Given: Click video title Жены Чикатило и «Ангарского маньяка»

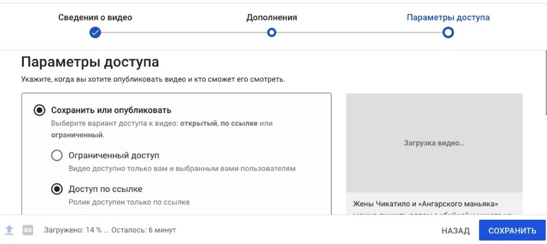Looking at the screenshot, I should pyautogui.click(x=426, y=204).
